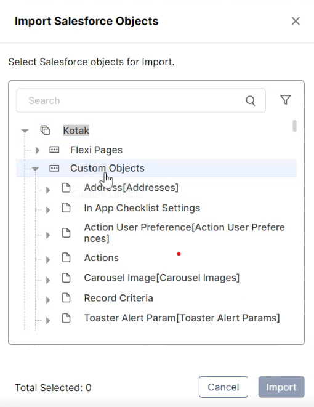
Task: Select the Toaster Alert Param label
Action: pyautogui.click(x=182, y=318)
